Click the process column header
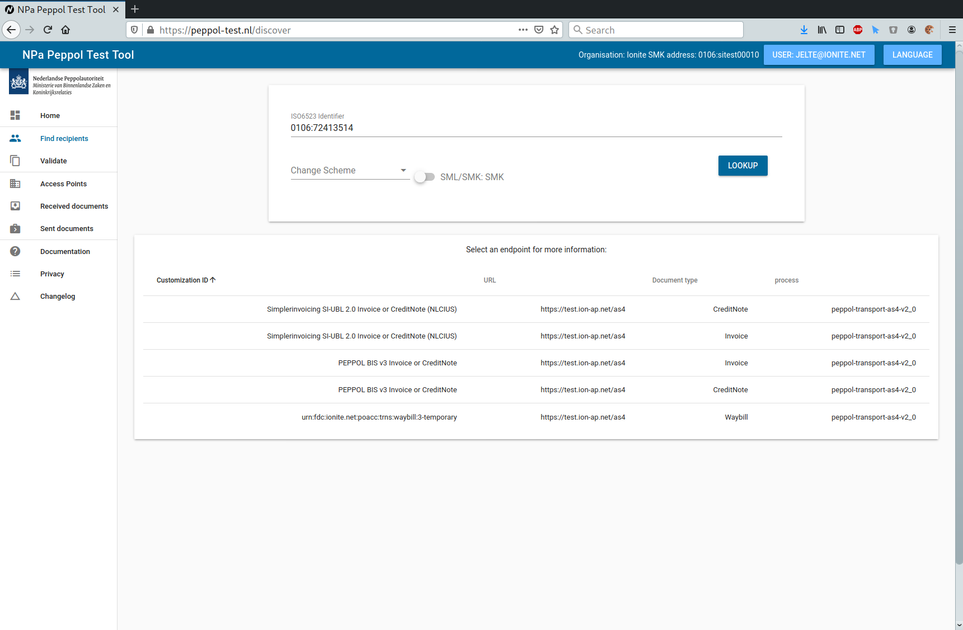 786,280
